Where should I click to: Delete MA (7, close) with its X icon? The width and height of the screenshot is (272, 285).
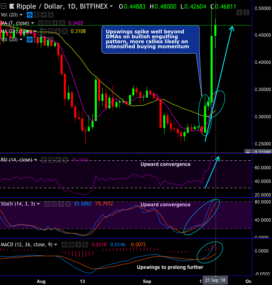tap(62, 23)
